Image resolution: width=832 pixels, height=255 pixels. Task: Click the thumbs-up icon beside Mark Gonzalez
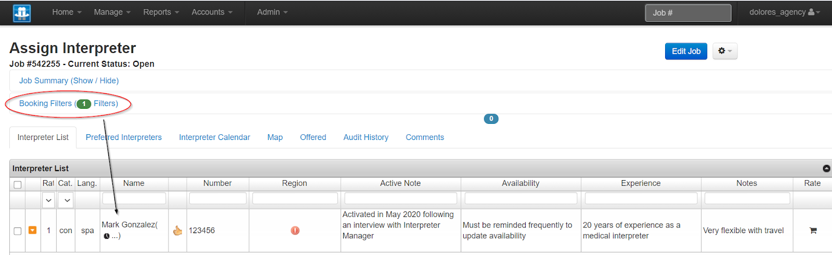click(178, 231)
